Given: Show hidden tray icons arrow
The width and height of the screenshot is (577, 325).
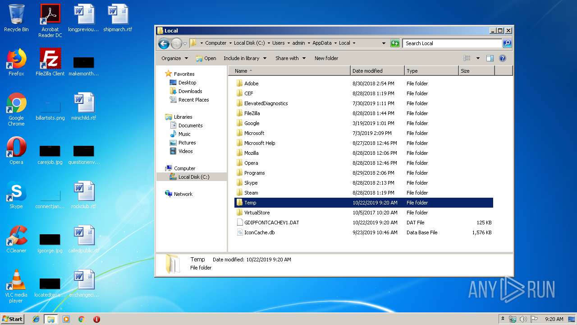Looking at the screenshot, I should coord(503,319).
